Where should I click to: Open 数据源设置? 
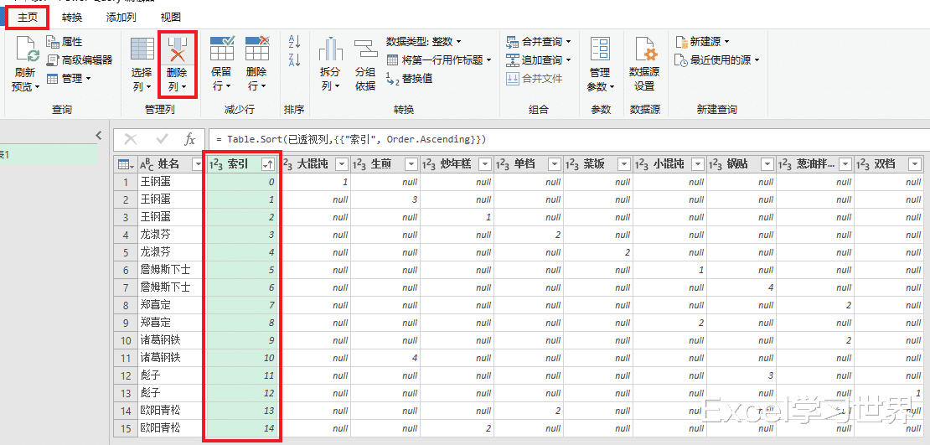[644, 64]
